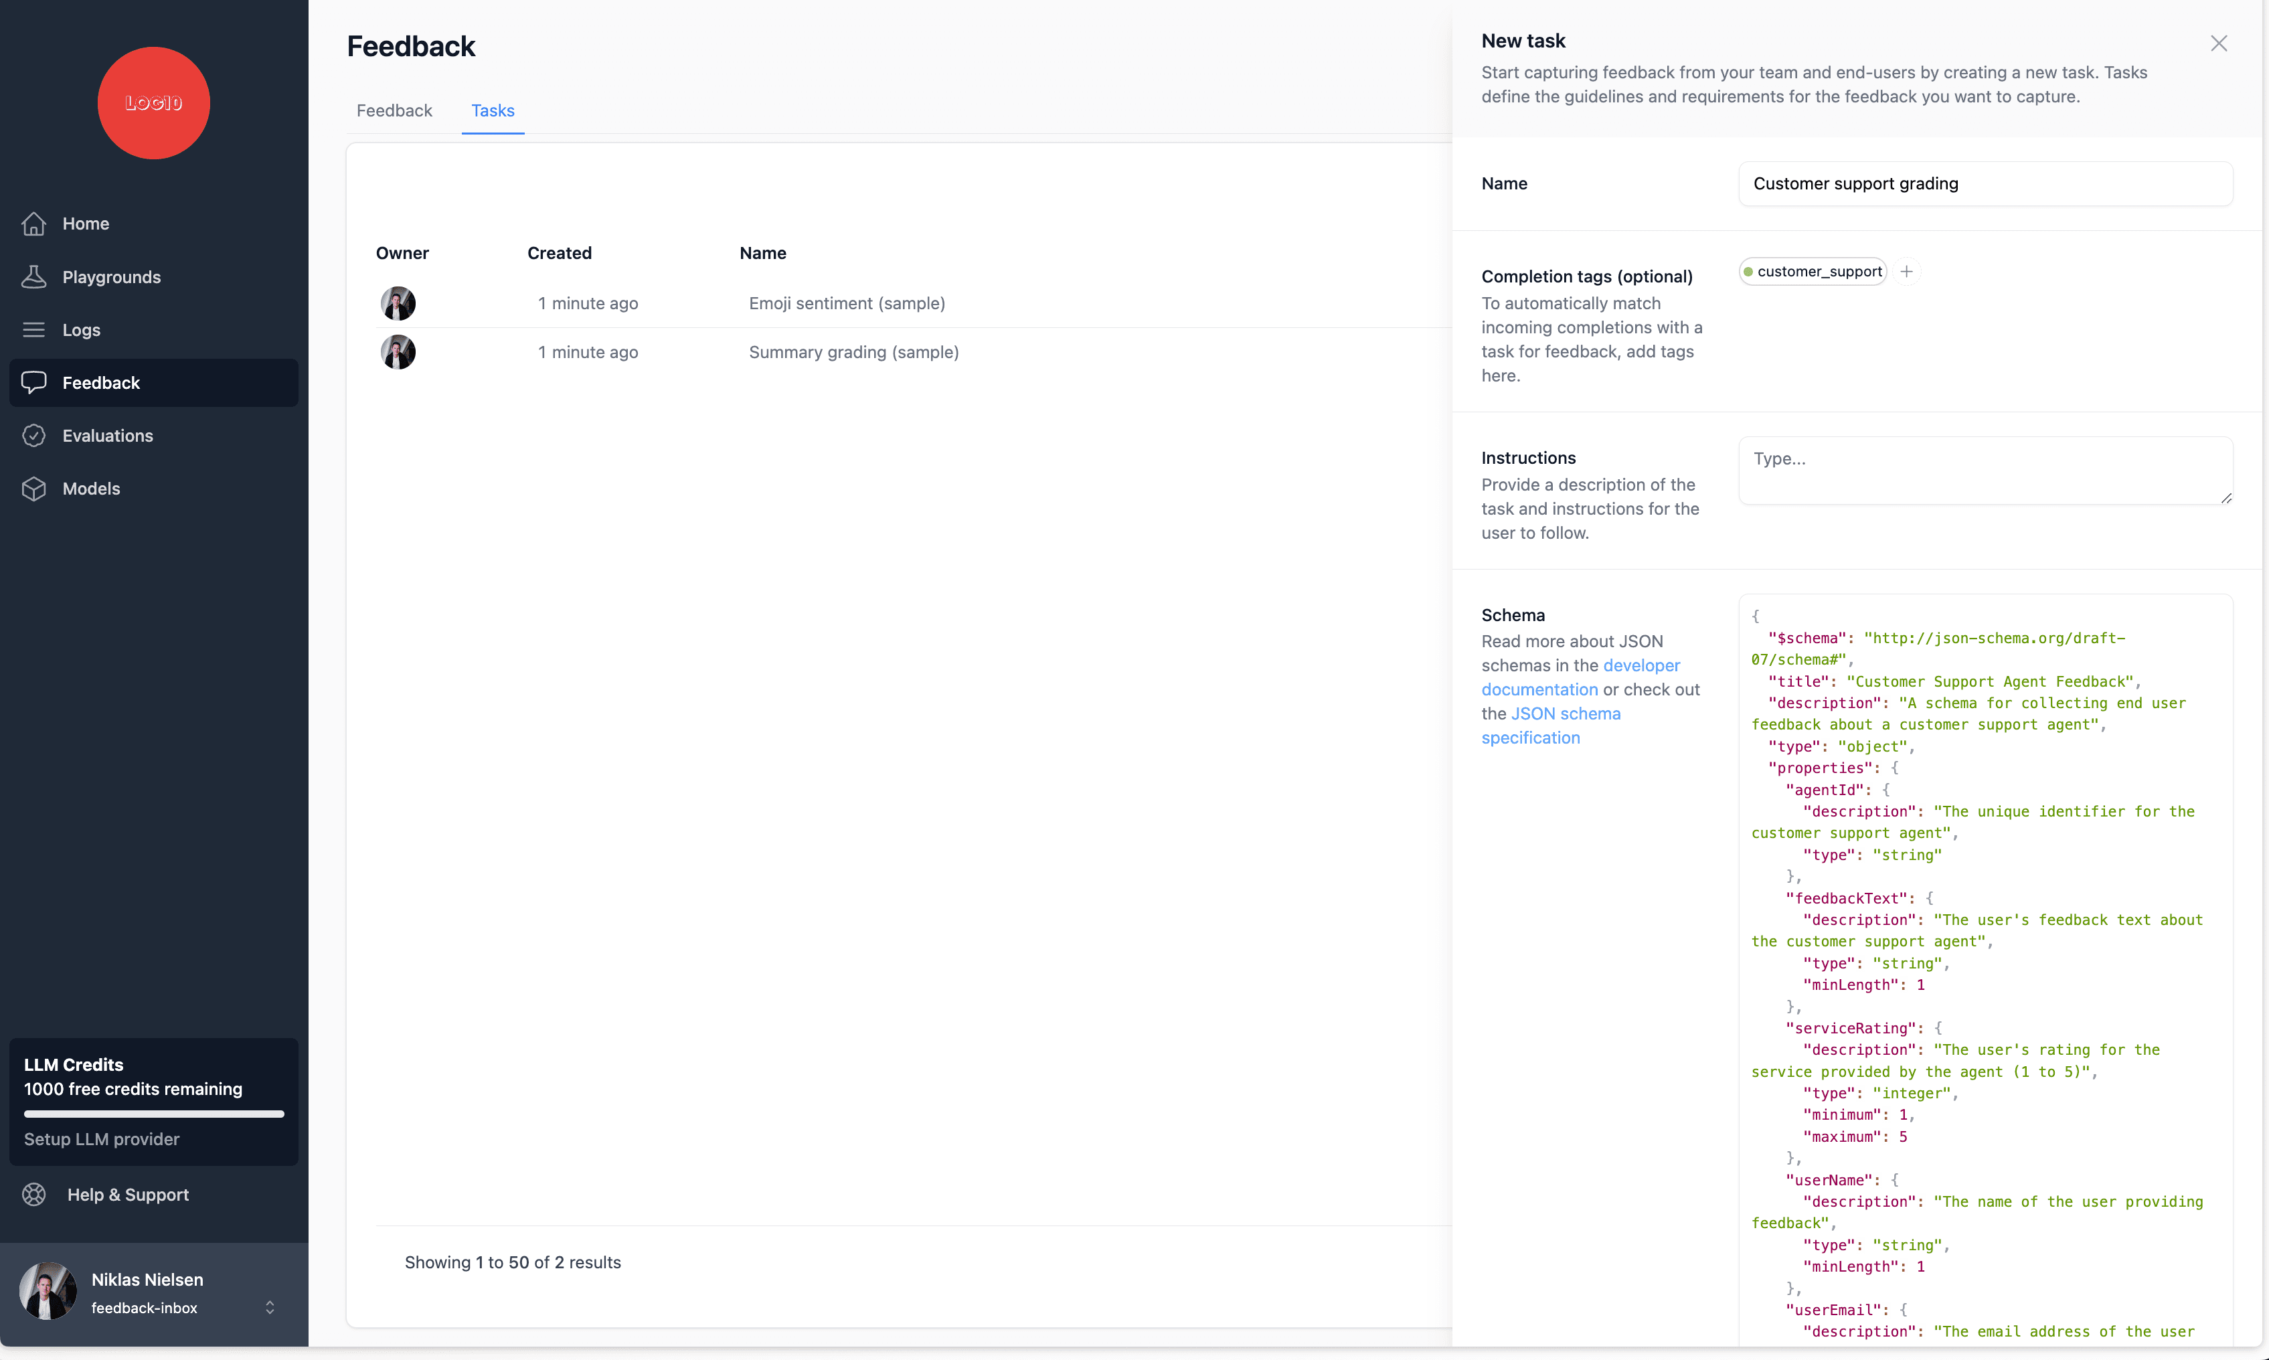This screenshot has height=1360, width=2269.
Task: Open the Summary grading (sample) task
Action: pos(854,352)
